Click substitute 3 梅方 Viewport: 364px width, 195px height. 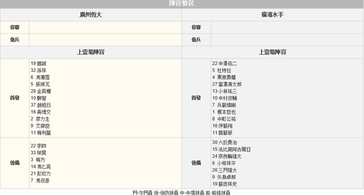pos(38,160)
